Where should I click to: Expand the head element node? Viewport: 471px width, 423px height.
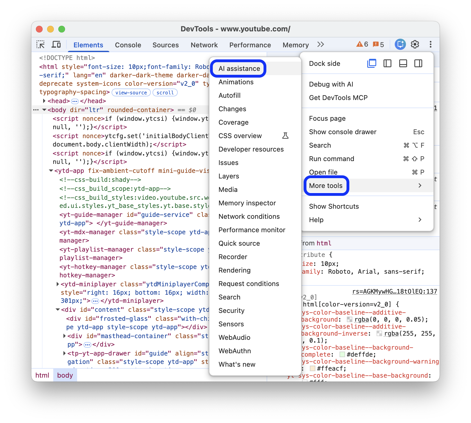pos(44,101)
